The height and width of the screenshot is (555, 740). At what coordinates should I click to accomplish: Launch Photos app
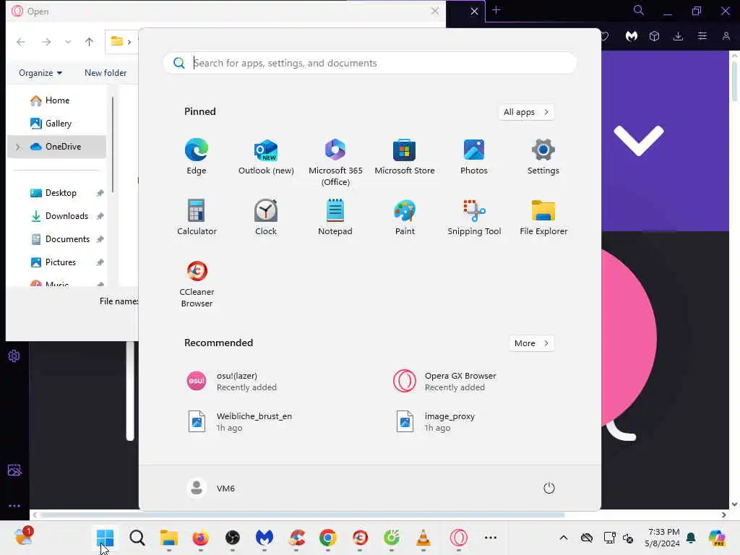pyautogui.click(x=474, y=157)
